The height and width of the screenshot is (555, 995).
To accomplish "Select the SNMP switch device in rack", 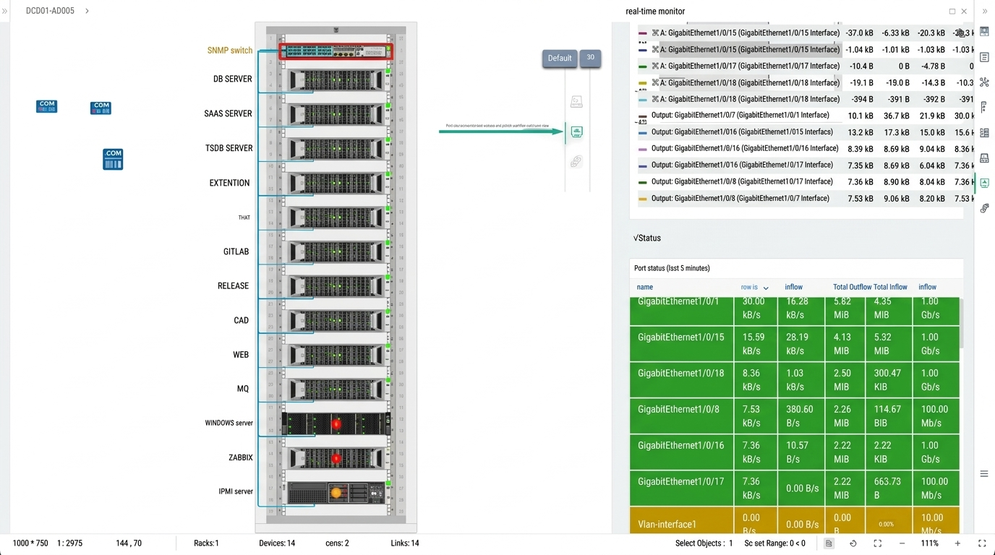I will (x=336, y=51).
